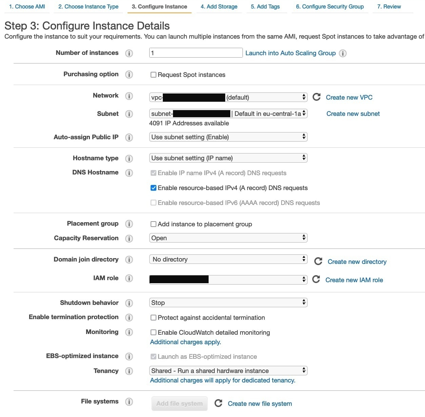Expand the Shutdown behavior dropdown
Screen dimensions: 425x417
click(228, 303)
